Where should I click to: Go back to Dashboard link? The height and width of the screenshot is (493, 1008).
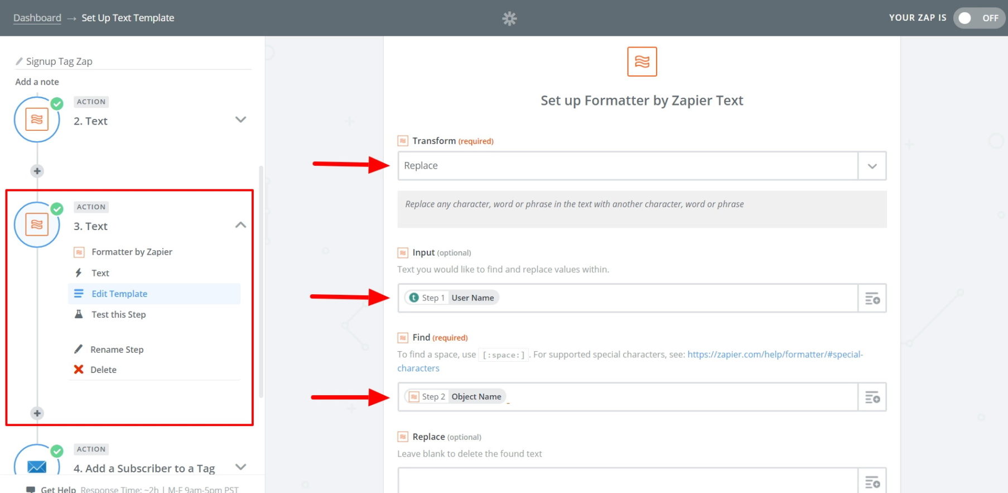37,18
